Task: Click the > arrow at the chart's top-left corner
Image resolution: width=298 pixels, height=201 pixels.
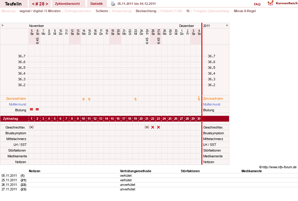Action: (2, 25)
